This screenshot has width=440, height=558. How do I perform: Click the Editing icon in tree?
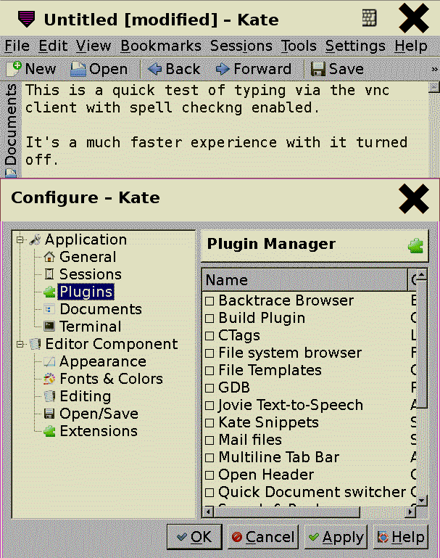coord(49,396)
